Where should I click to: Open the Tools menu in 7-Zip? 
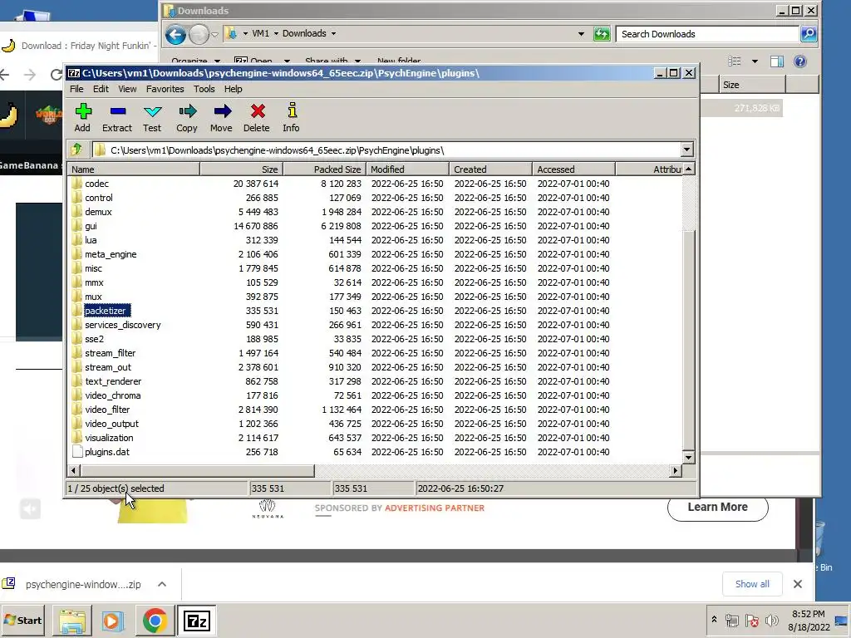click(x=204, y=89)
